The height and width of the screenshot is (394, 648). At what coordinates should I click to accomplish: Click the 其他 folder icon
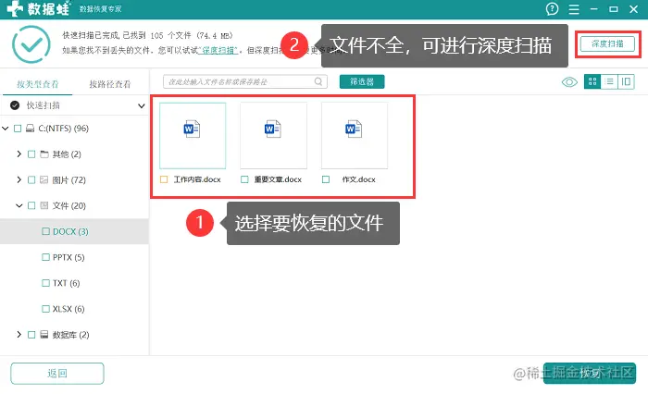pos(44,154)
